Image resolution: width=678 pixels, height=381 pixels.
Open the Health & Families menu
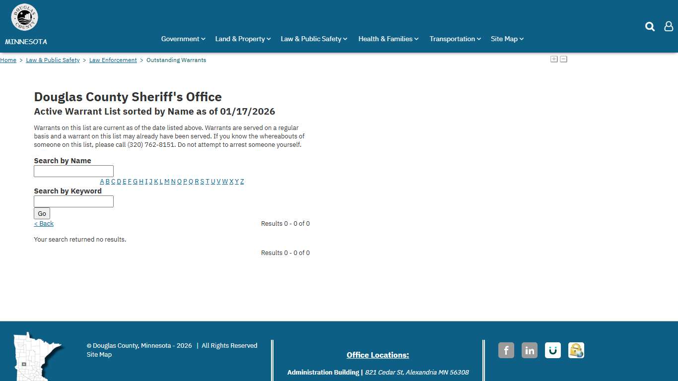388,39
